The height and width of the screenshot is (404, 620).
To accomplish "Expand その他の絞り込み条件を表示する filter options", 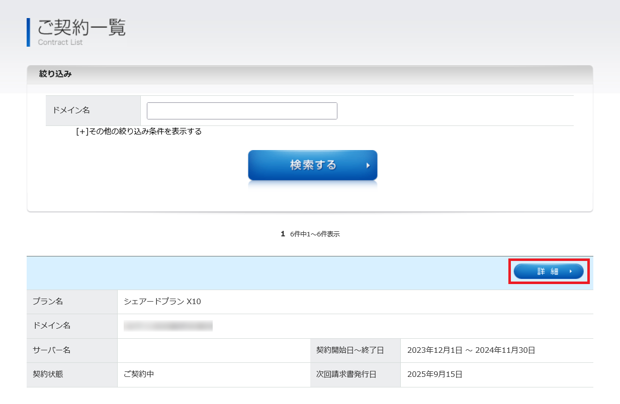I will (139, 131).
